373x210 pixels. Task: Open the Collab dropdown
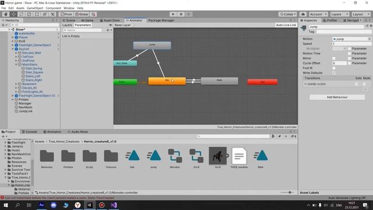tap(287, 14)
